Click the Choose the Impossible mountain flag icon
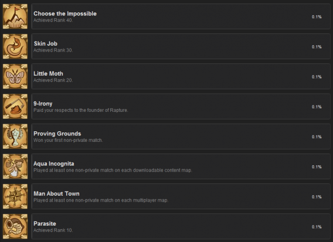The height and width of the screenshot is (242, 333). [15, 16]
